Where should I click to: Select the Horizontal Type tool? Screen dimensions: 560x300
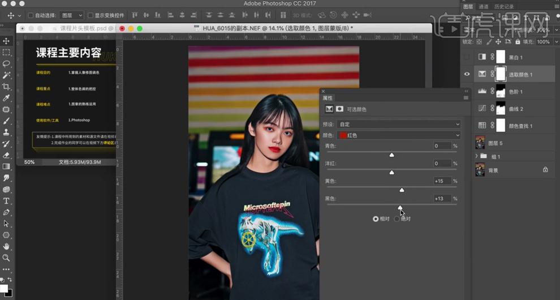point(6,201)
